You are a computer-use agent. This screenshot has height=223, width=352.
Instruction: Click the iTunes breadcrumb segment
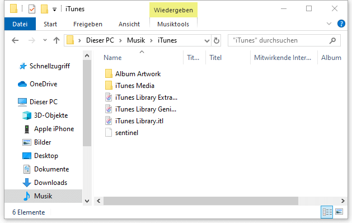[x=167, y=40]
